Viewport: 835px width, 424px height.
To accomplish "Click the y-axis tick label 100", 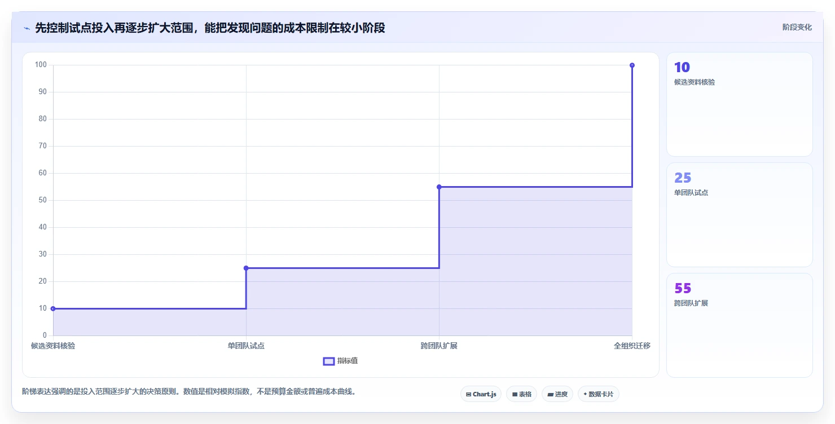I will pos(41,65).
